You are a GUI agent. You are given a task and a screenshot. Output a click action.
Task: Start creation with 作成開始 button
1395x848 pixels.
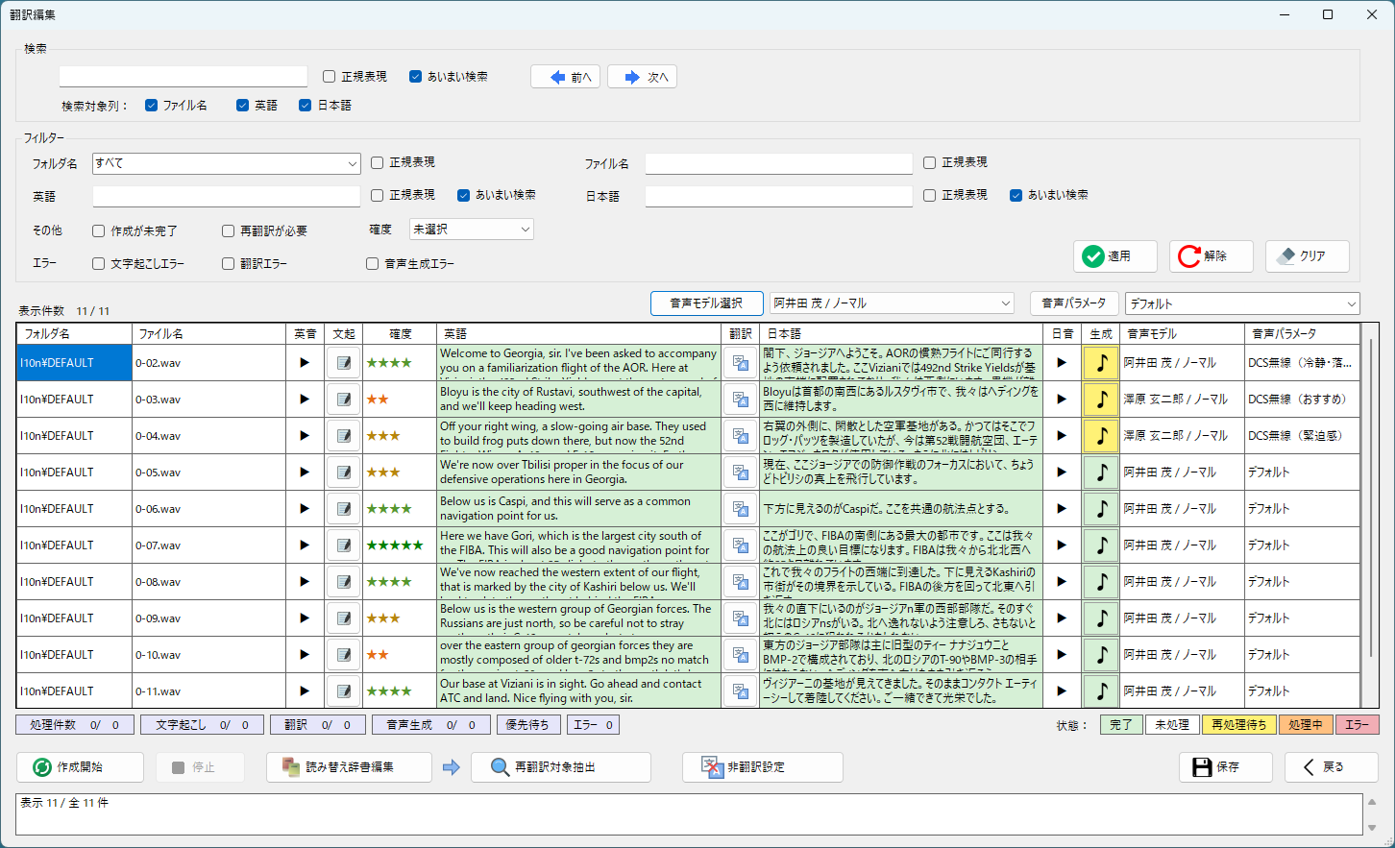[80, 767]
